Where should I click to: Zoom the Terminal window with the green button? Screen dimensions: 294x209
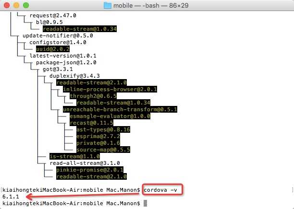point(26,5)
